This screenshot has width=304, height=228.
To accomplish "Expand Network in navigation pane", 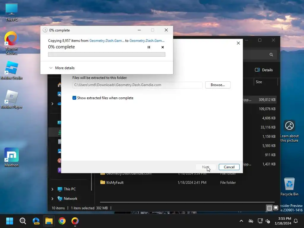I will pos(52,199).
